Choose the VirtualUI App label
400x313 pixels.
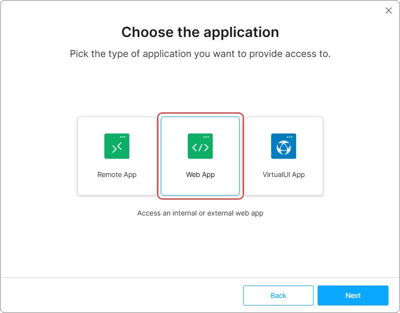tap(284, 175)
